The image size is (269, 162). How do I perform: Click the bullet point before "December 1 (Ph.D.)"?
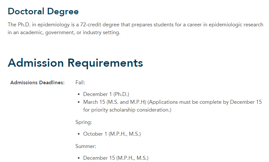click(x=79, y=94)
